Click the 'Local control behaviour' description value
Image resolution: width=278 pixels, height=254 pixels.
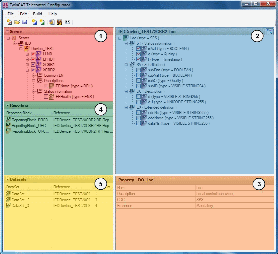pyautogui.click(x=215, y=194)
